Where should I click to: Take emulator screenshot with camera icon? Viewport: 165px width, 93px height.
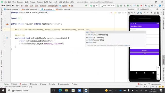pos(155,13)
